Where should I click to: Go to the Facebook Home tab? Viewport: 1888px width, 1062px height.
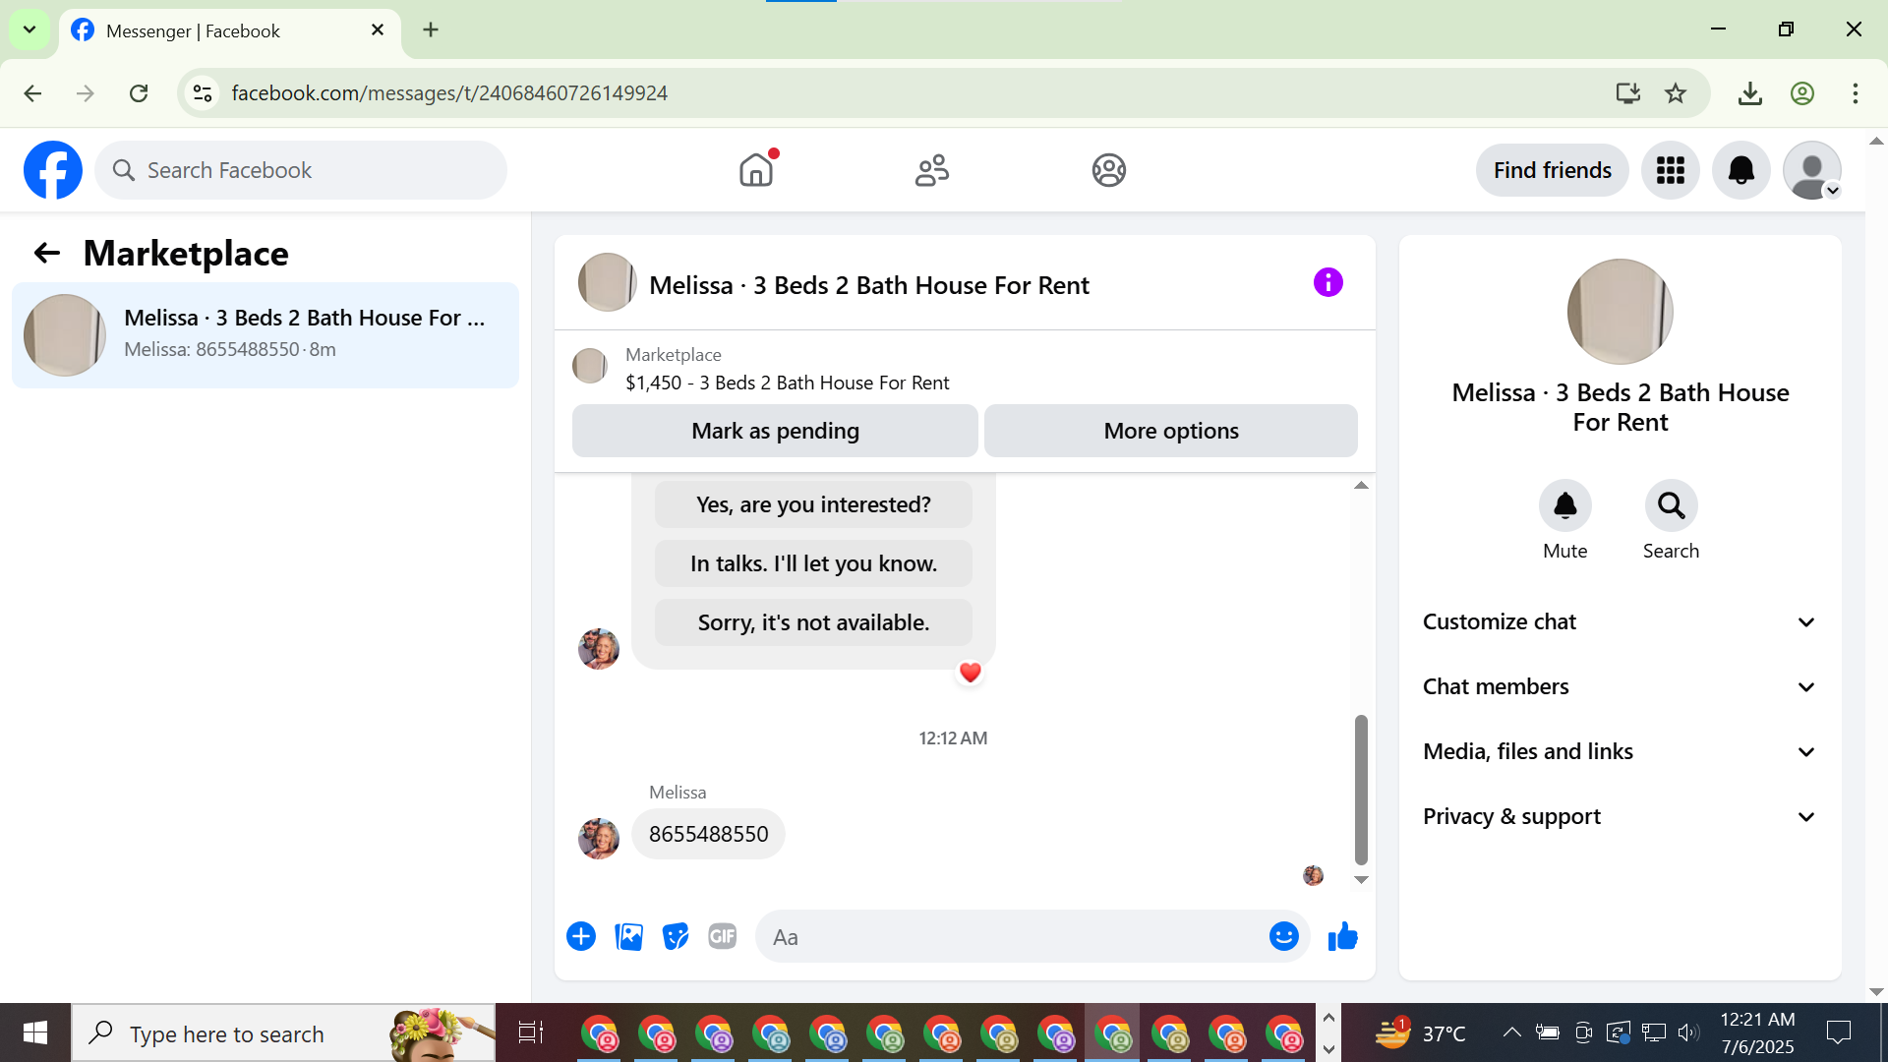pyautogui.click(x=755, y=170)
